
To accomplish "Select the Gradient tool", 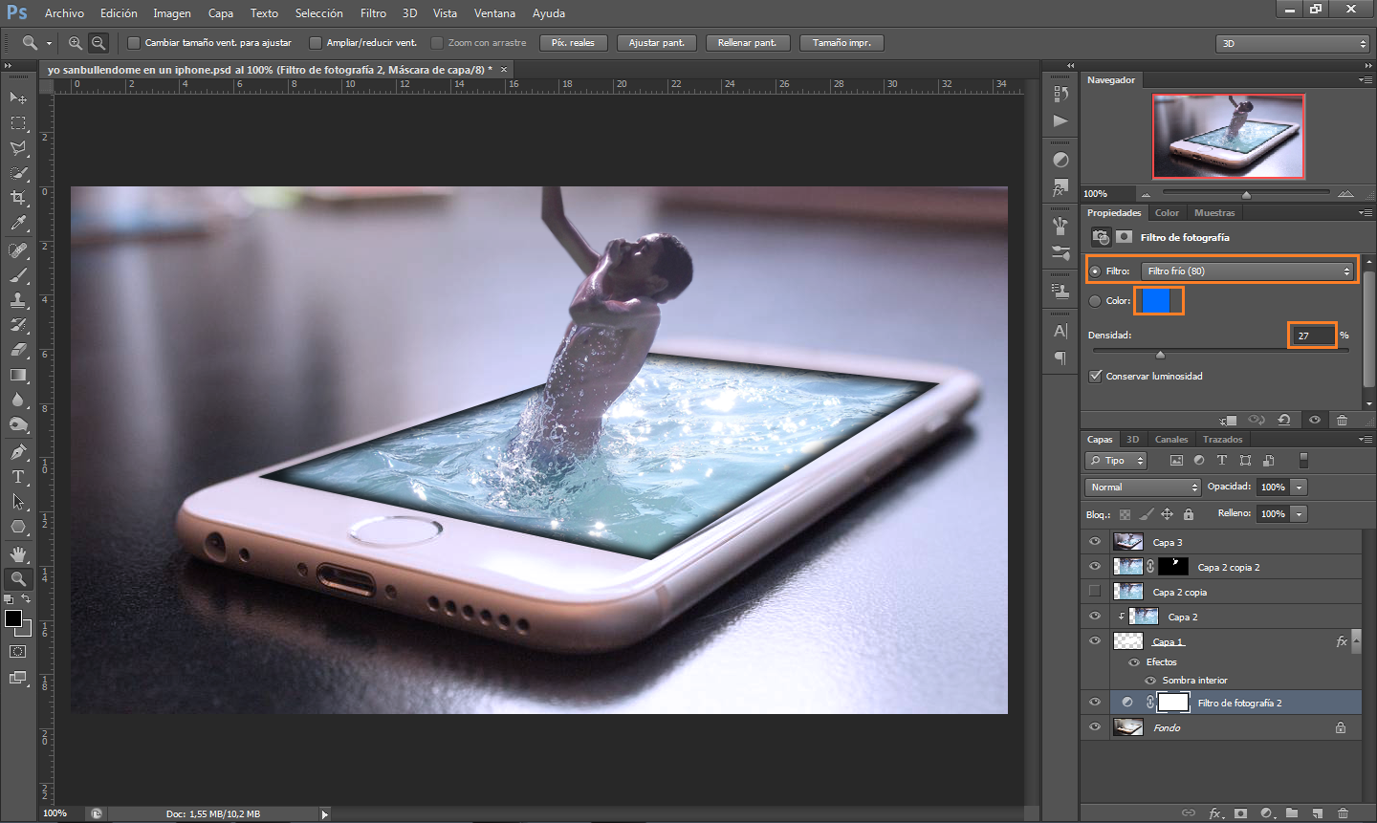I will [x=18, y=375].
